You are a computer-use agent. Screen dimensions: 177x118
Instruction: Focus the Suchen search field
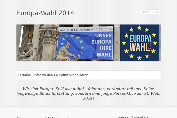(x=150, y=12)
